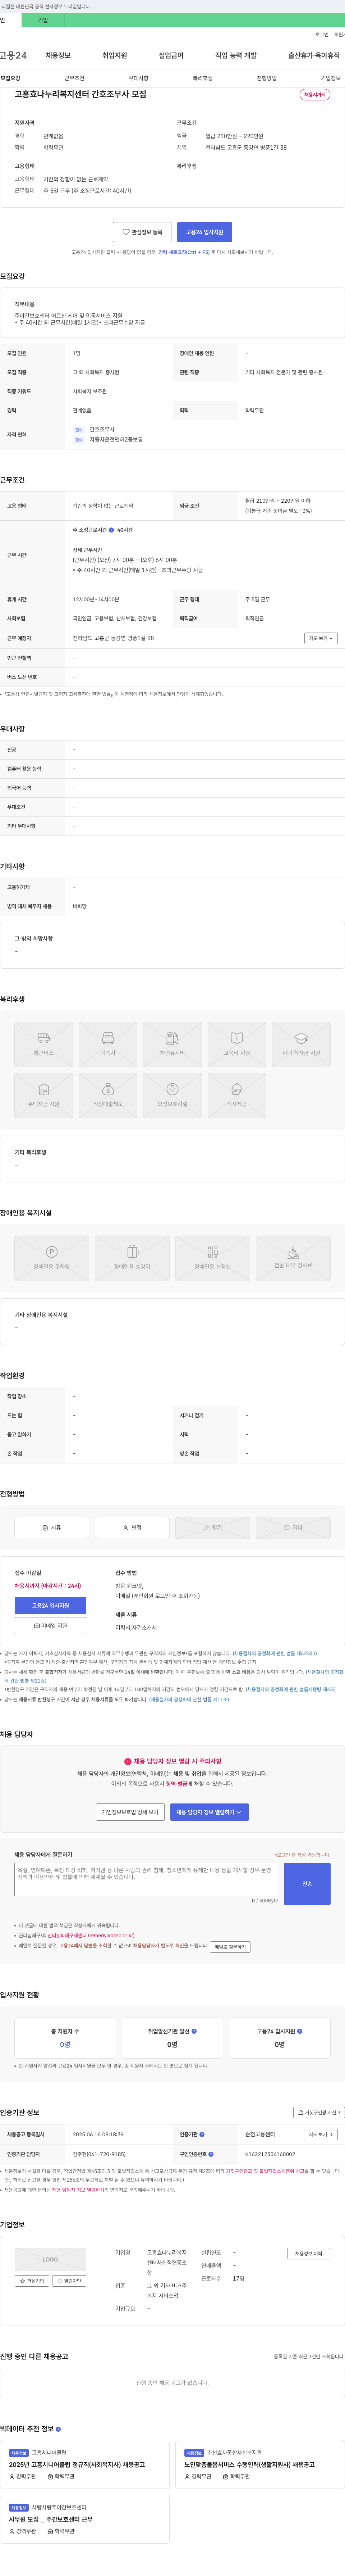
Task: Click the 모성보호시설 welfare icon
Action: [x=172, y=1095]
